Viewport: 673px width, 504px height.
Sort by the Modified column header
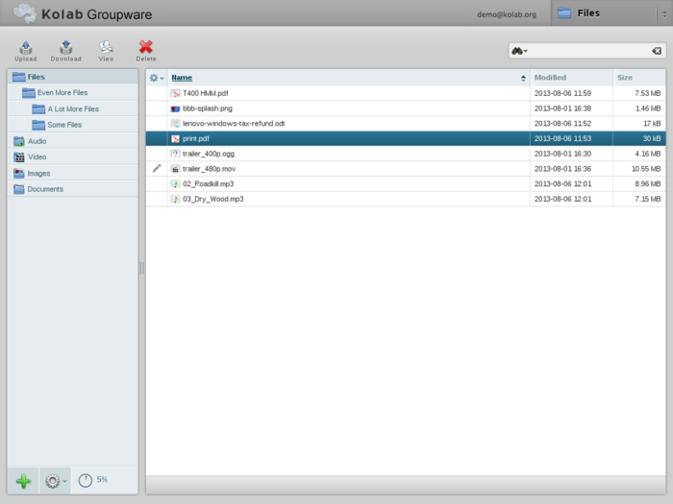pos(550,78)
